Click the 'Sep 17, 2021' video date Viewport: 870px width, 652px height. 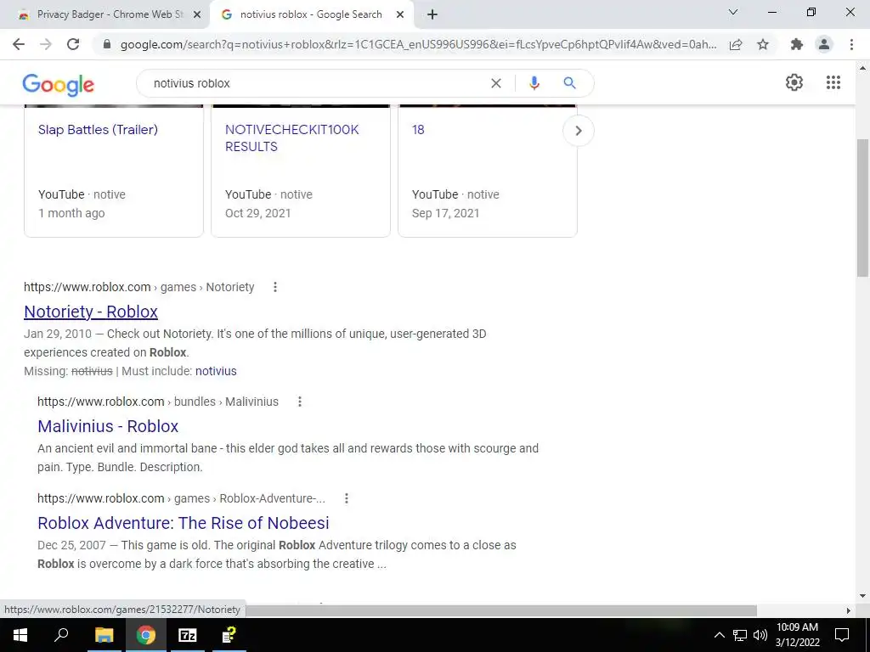click(445, 213)
